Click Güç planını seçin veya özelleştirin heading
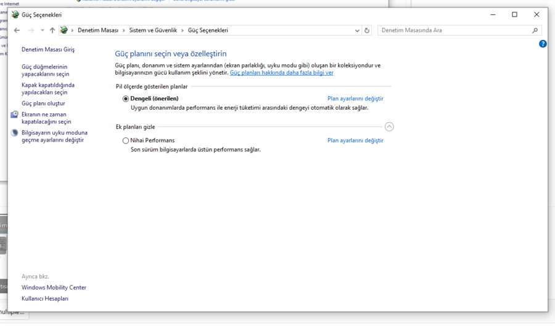The height and width of the screenshot is (326, 555). click(x=171, y=54)
